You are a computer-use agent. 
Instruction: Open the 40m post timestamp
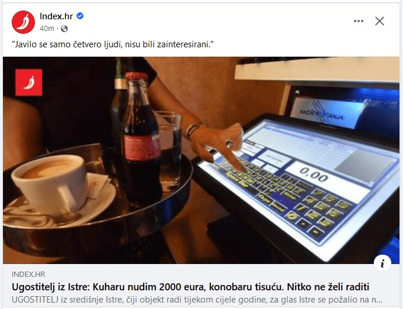(47, 28)
